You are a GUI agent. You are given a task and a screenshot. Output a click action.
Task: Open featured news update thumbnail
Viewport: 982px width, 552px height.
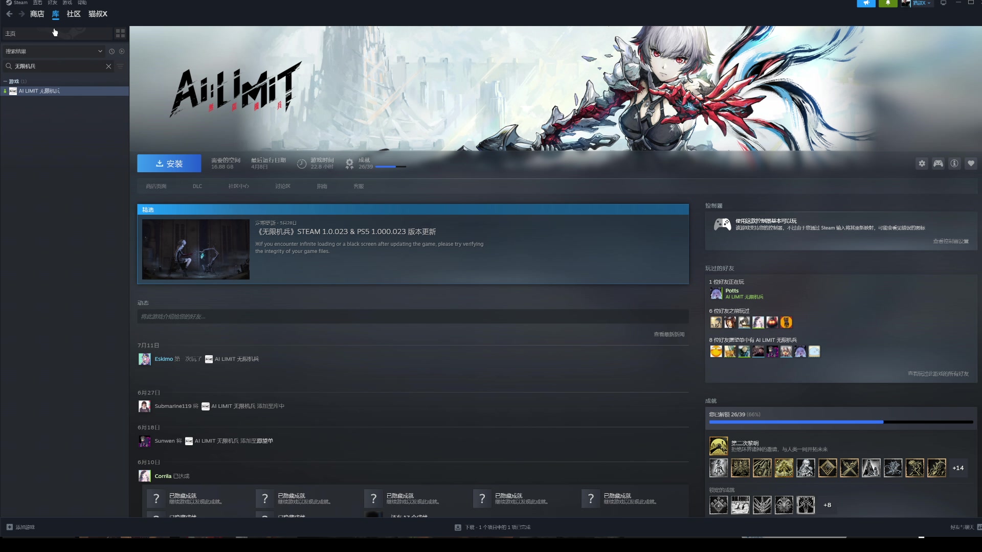click(x=196, y=249)
